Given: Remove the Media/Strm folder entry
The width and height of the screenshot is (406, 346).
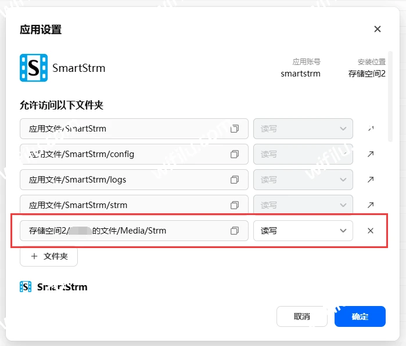Looking at the screenshot, I should pos(371,231).
